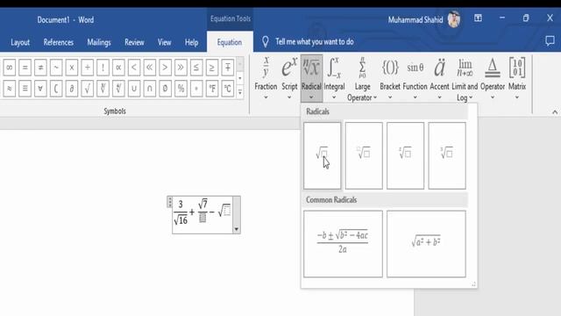The width and height of the screenshot is (561, 316).
Task: Insert the percent symbol
Action: [x=181, y=89]
